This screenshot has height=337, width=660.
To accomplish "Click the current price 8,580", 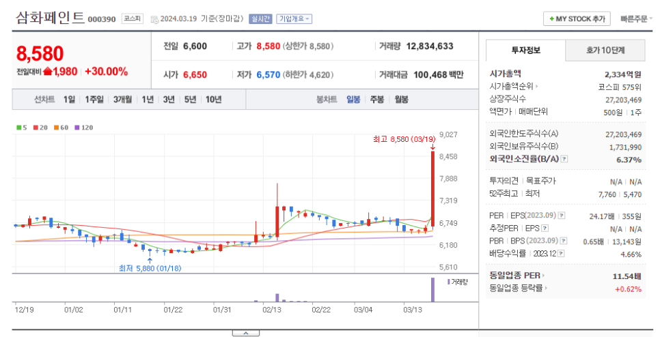I will tap(40, 53).
